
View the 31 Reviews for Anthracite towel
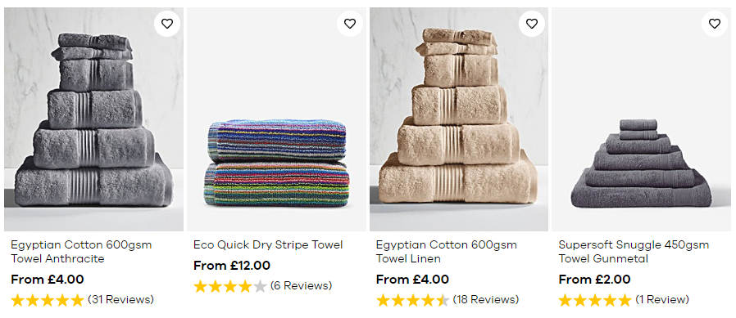click(120, 300)
